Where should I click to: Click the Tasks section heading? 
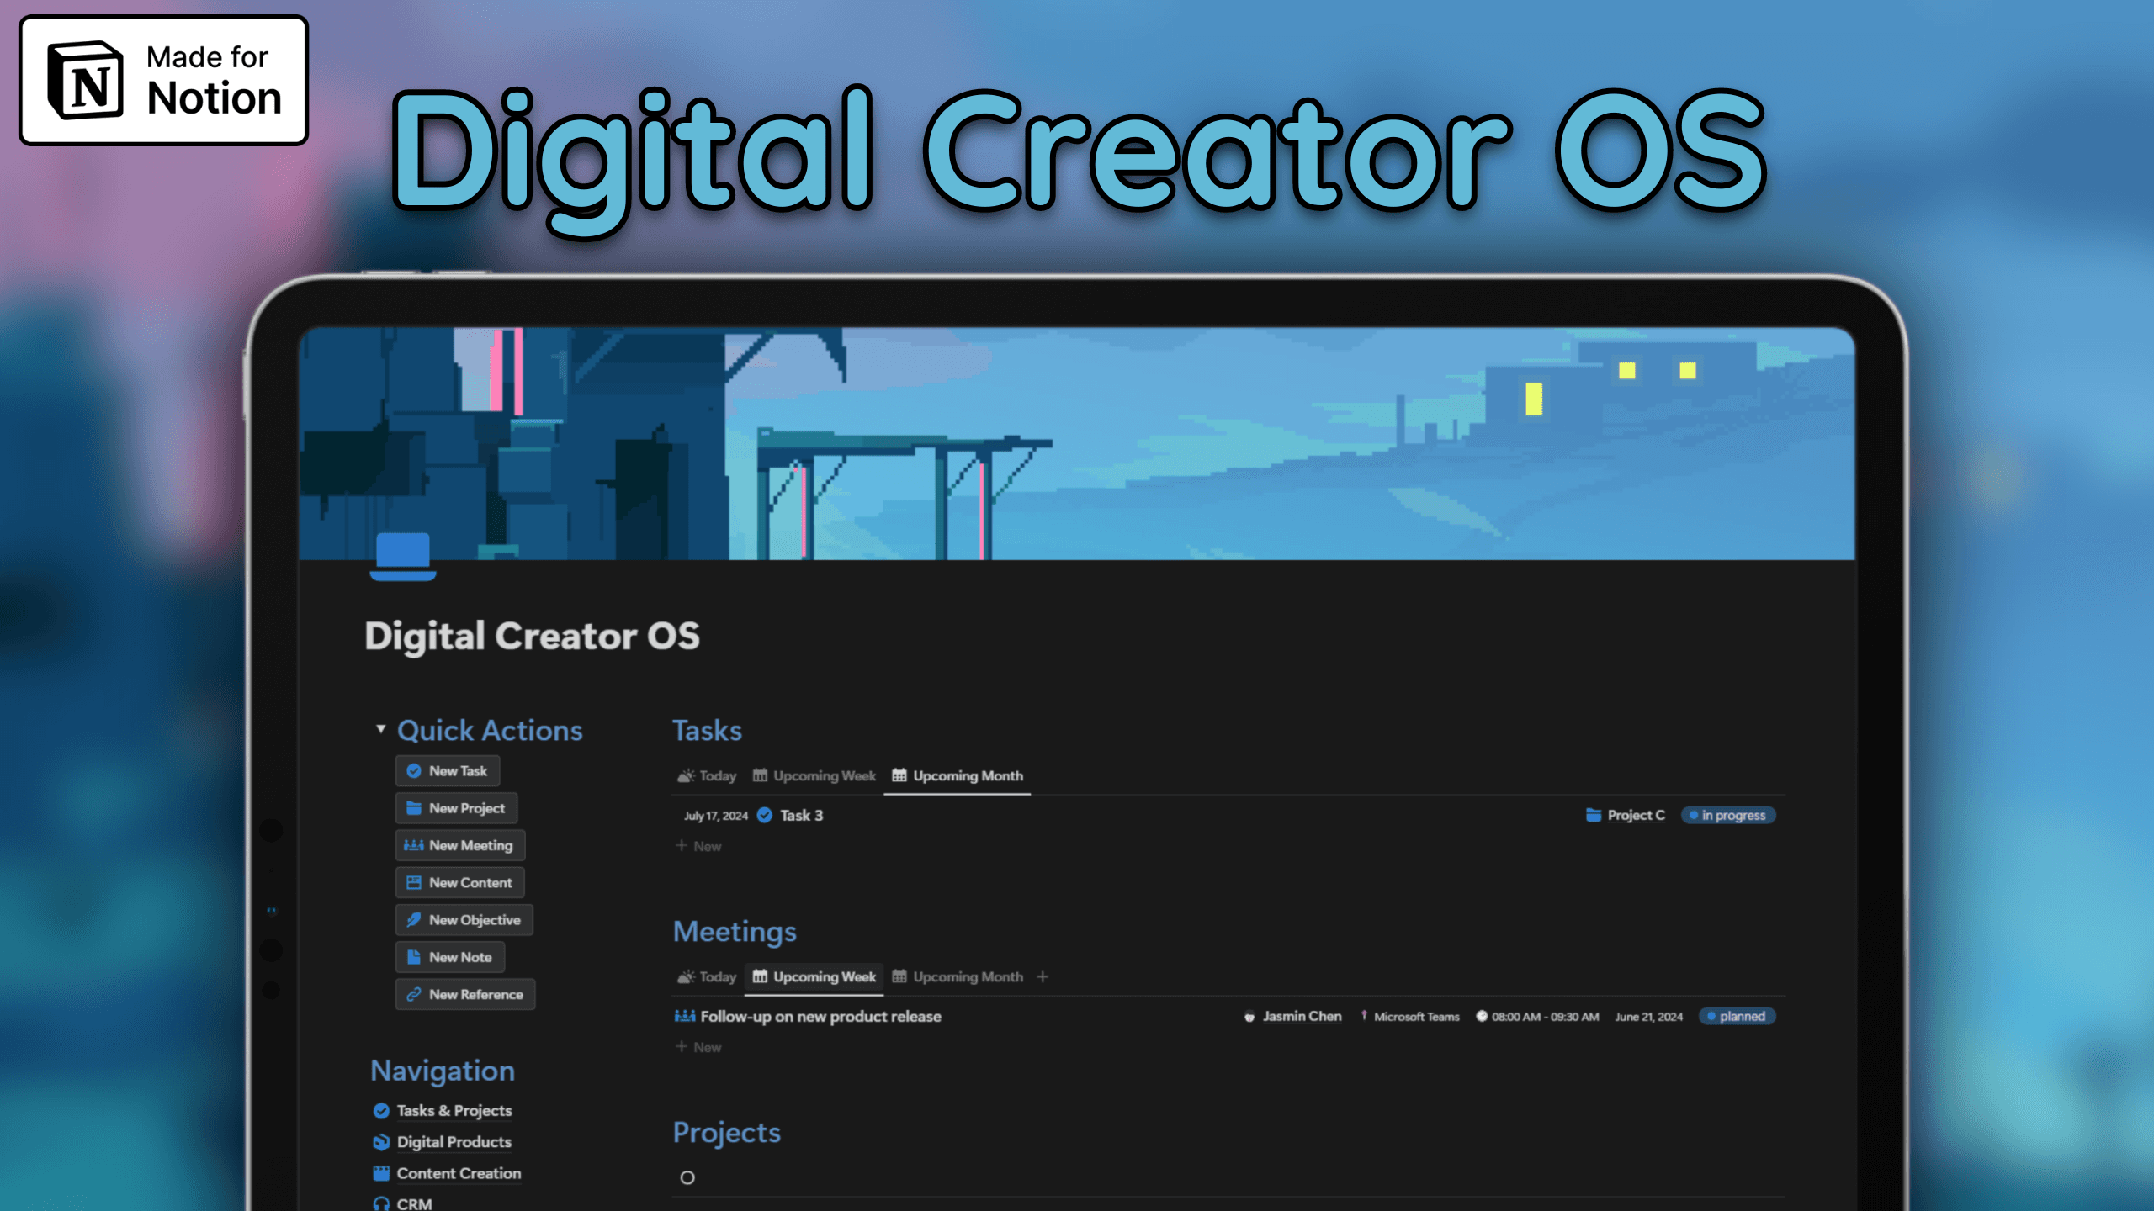tap(707, 730)
